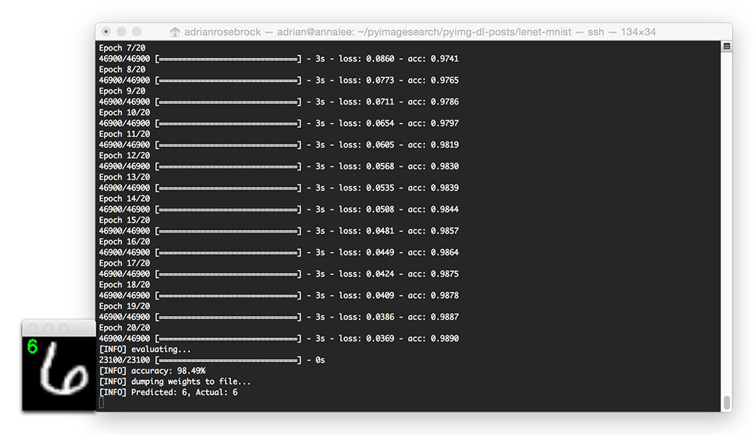Click 'acc: 0.9786' value
The height and width of the screenshot is (435, 753).
(x=433, y=102)
